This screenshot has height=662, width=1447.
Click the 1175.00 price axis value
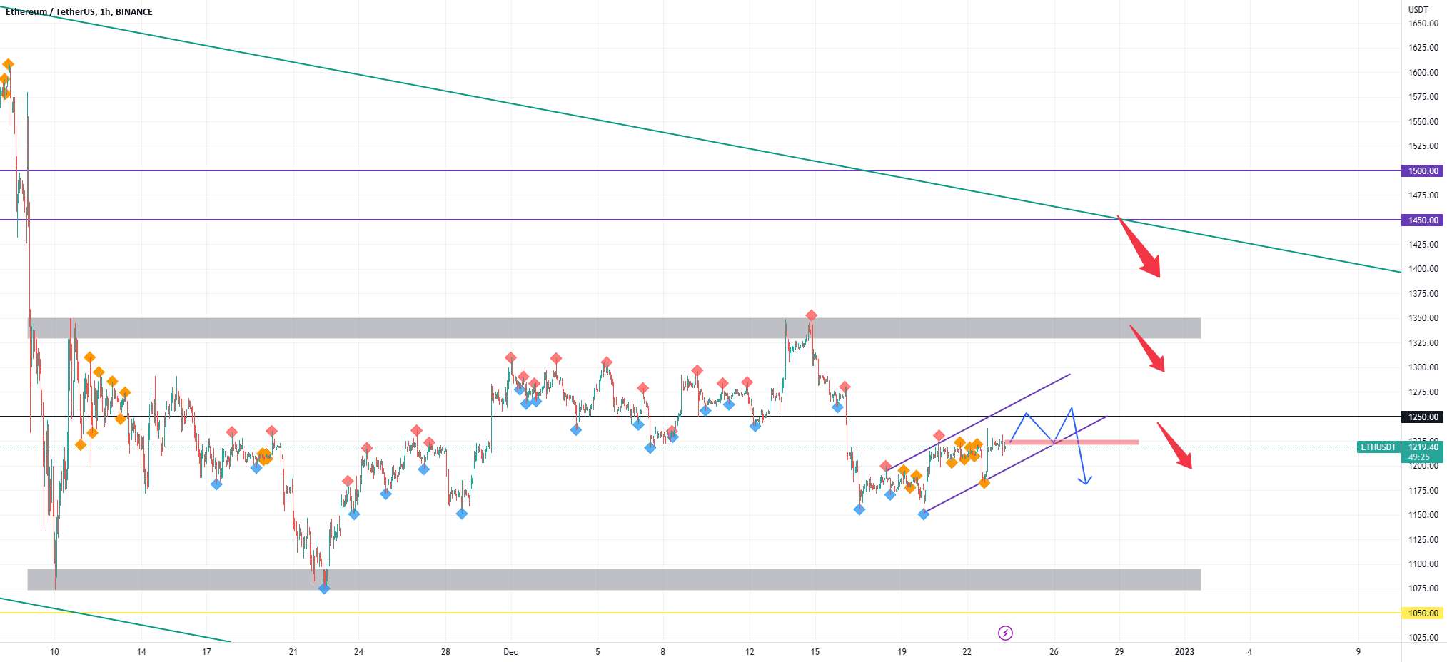click(x=1423, y=491)
